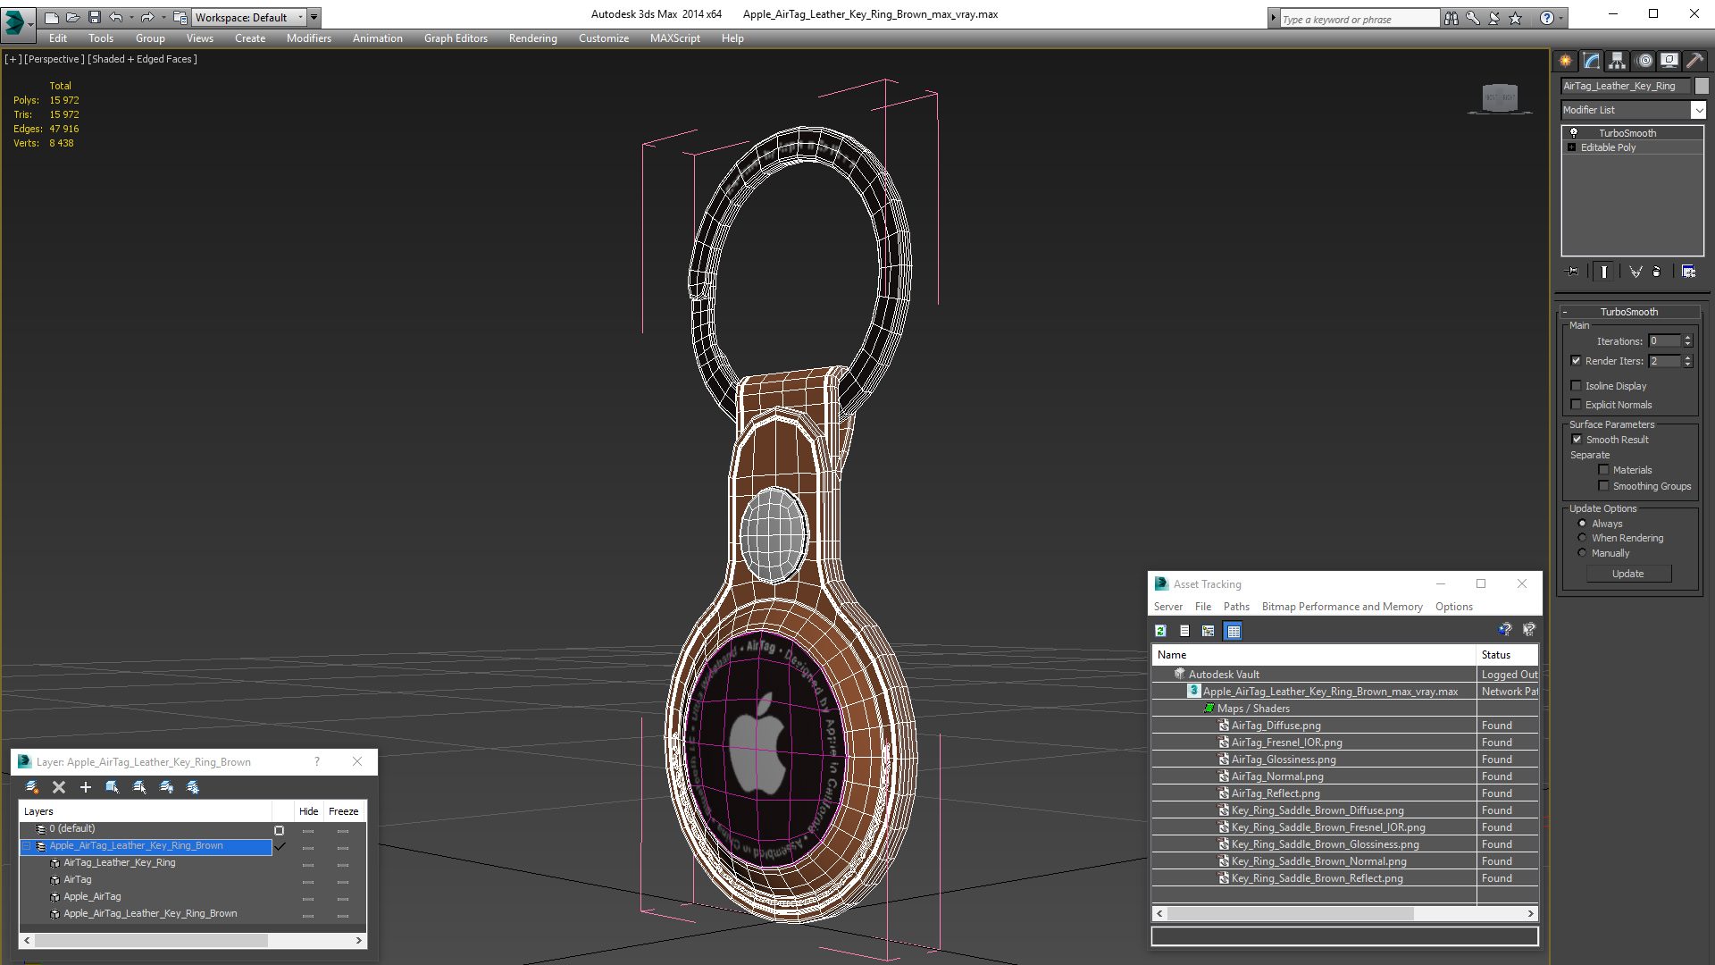The image size is (1715, 965).
Task: Open quick access toolbar customize arrow
Action: click(x=314, y=17)
